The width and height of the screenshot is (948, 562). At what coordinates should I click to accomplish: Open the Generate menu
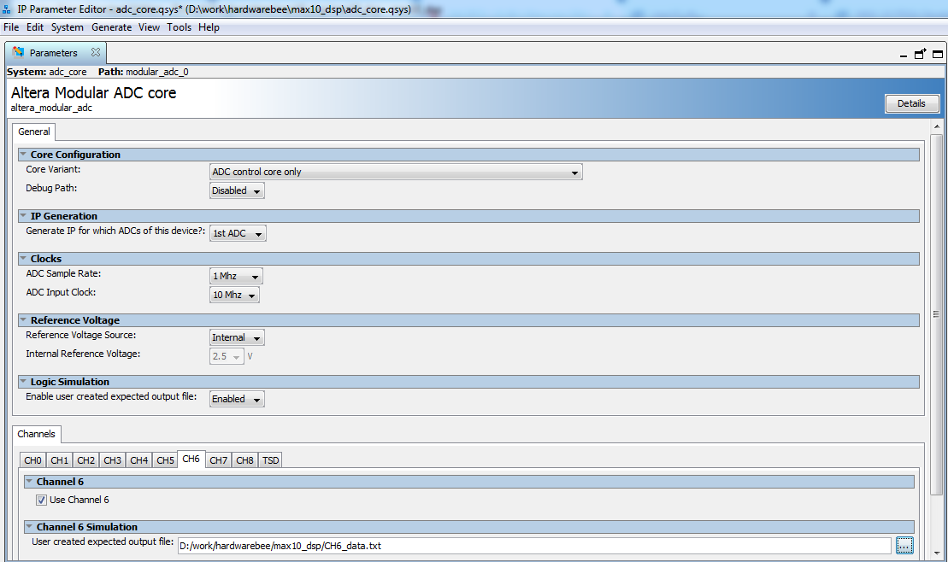click(x=111, y=27)
